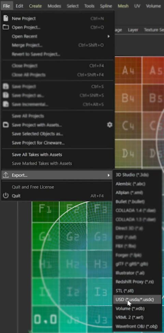Click the New Project document icon

click(6, 19)
